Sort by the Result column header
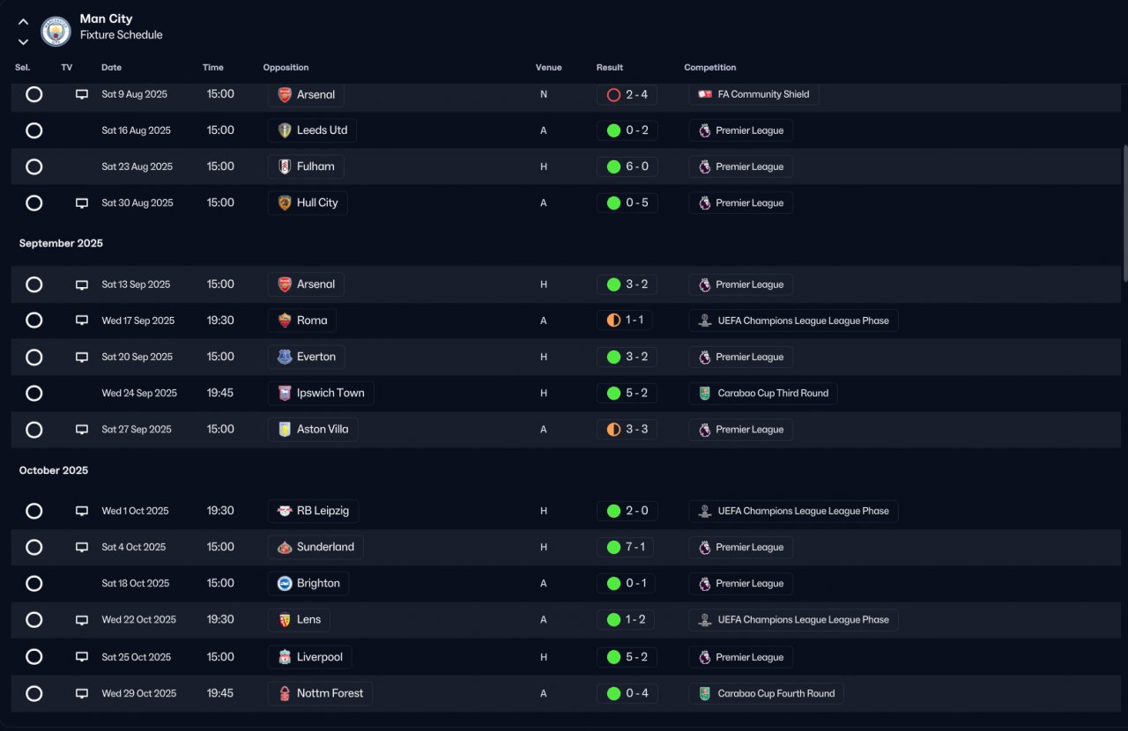This screenshot has height=731, width=1128. [x=609, y=68]
